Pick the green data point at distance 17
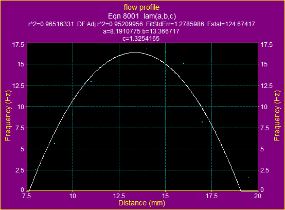Viewport: 285px width, 210px height. pyautogui.click(x=202, y=122)
